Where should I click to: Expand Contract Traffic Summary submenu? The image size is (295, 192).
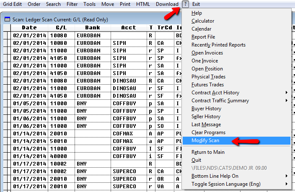click(x=236, y=101)
